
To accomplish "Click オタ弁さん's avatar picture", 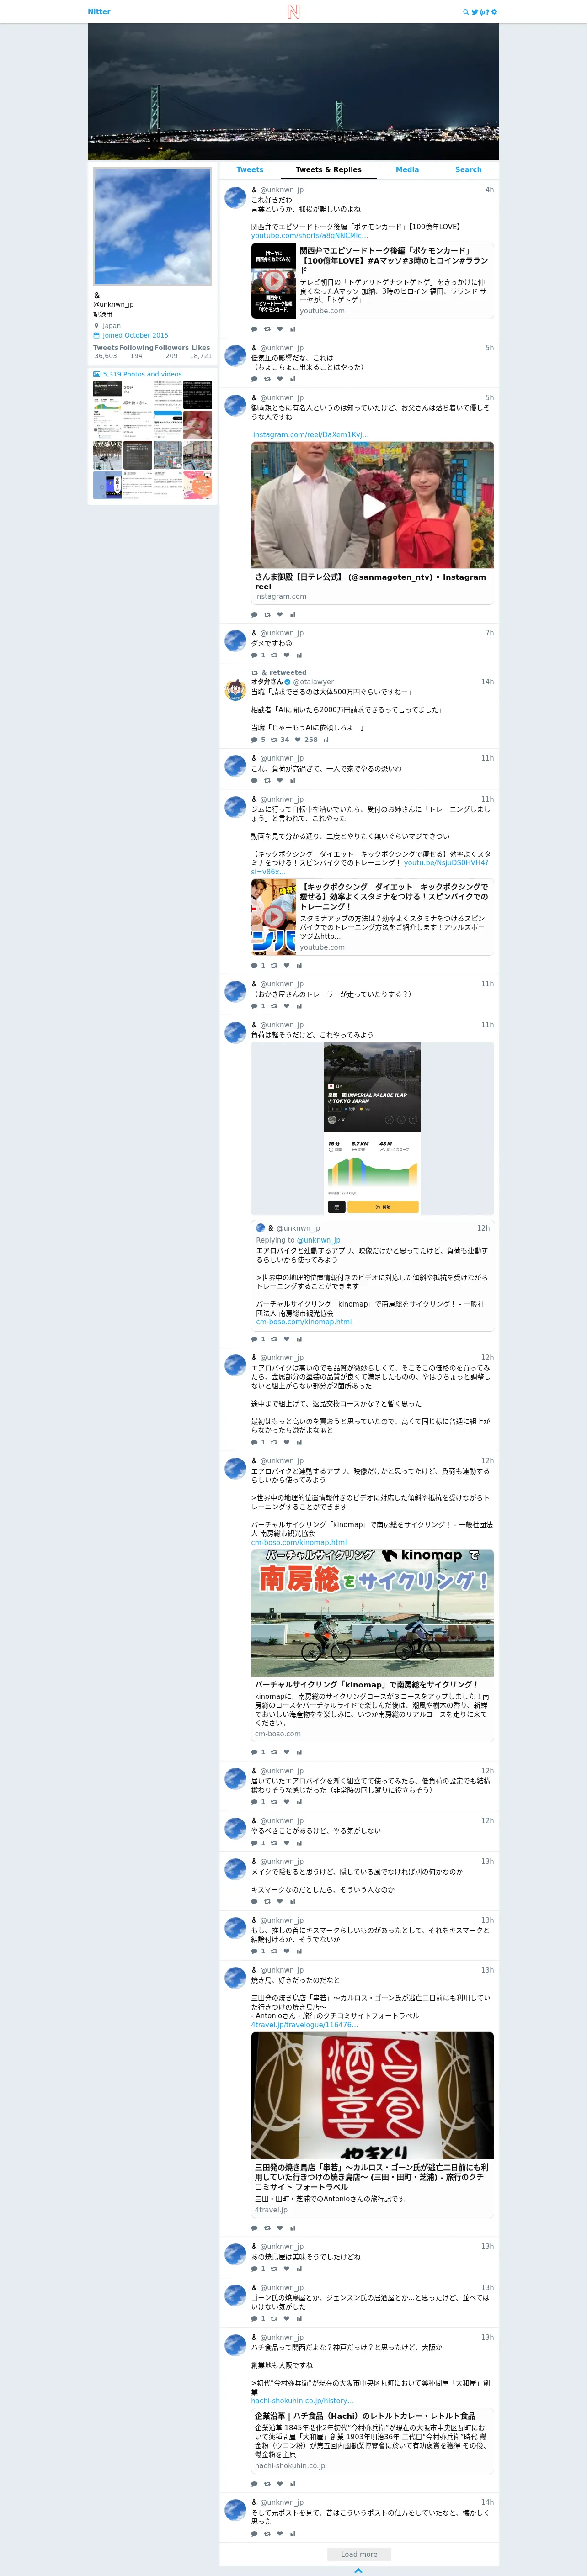I will click(235, 689).
